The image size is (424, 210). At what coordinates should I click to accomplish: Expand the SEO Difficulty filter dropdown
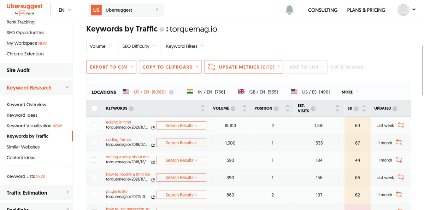[139, 46]
